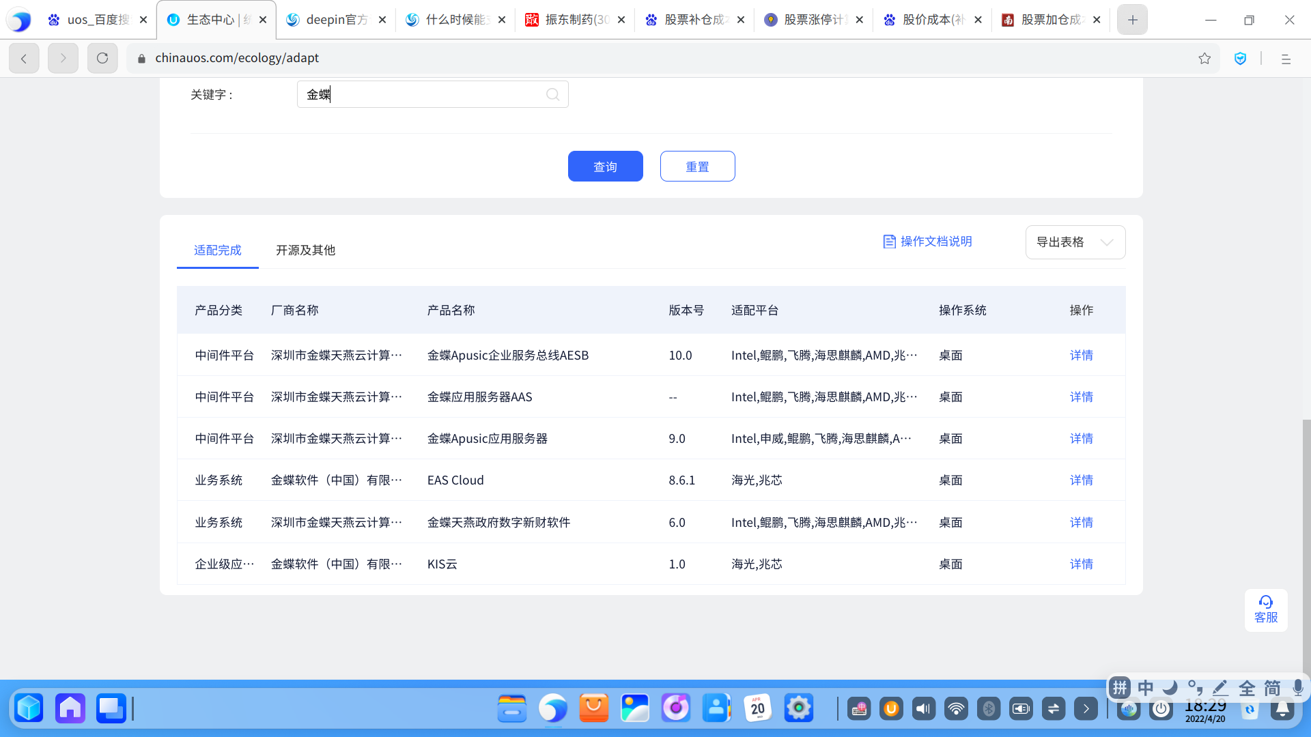Open 详情 link for EAS Cloud row
This screenshot has height=737, width=1311.
click(x=1081, y=480)
